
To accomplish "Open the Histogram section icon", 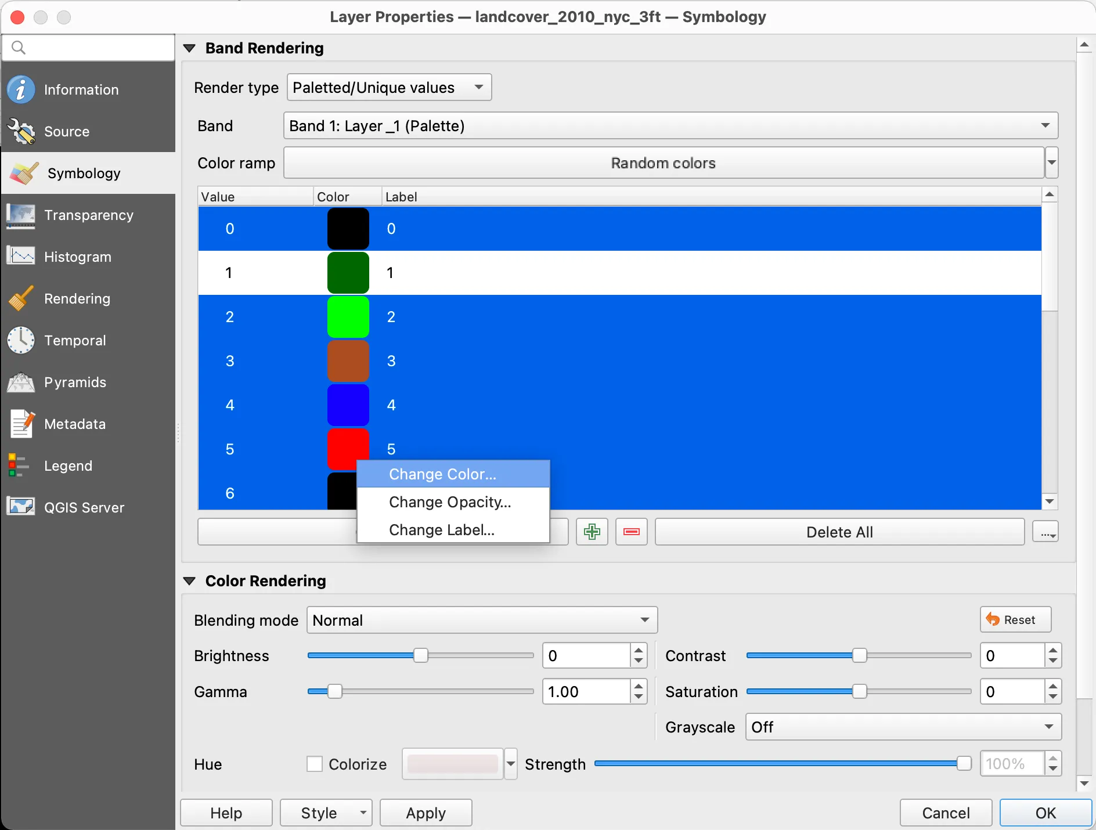I will point(21,257).
